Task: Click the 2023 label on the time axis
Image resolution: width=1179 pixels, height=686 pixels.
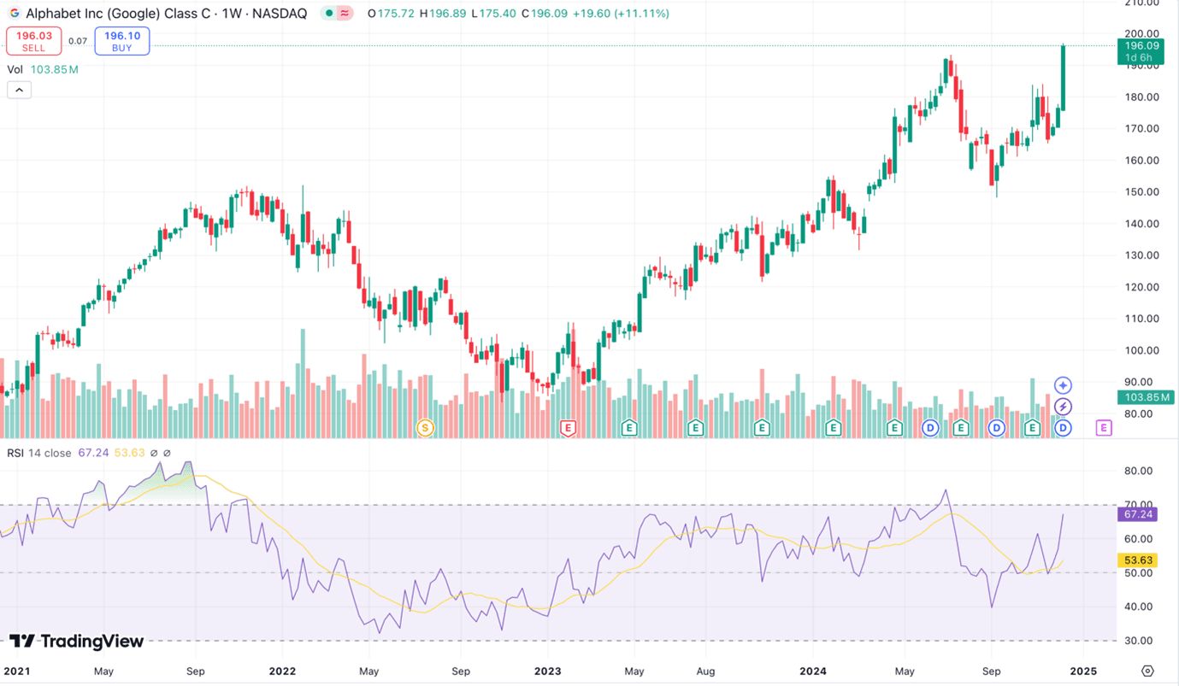Action: 547,671
